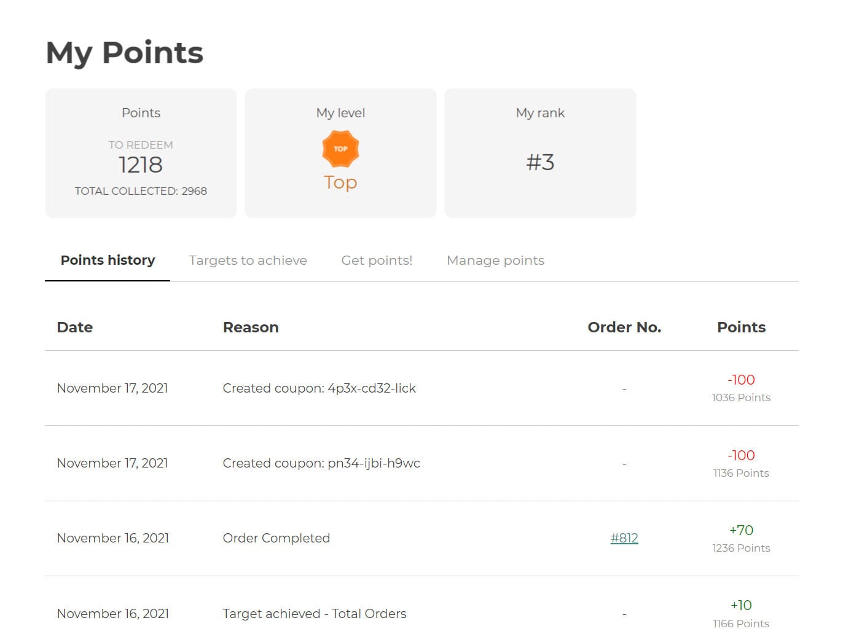843x634 pixels.
Task: Click the Points column header
Action: tap(741, 327)
